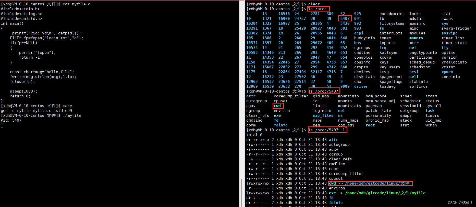
Task: Click the 'sysrq-trigger' entry
Action: [456, 28]
